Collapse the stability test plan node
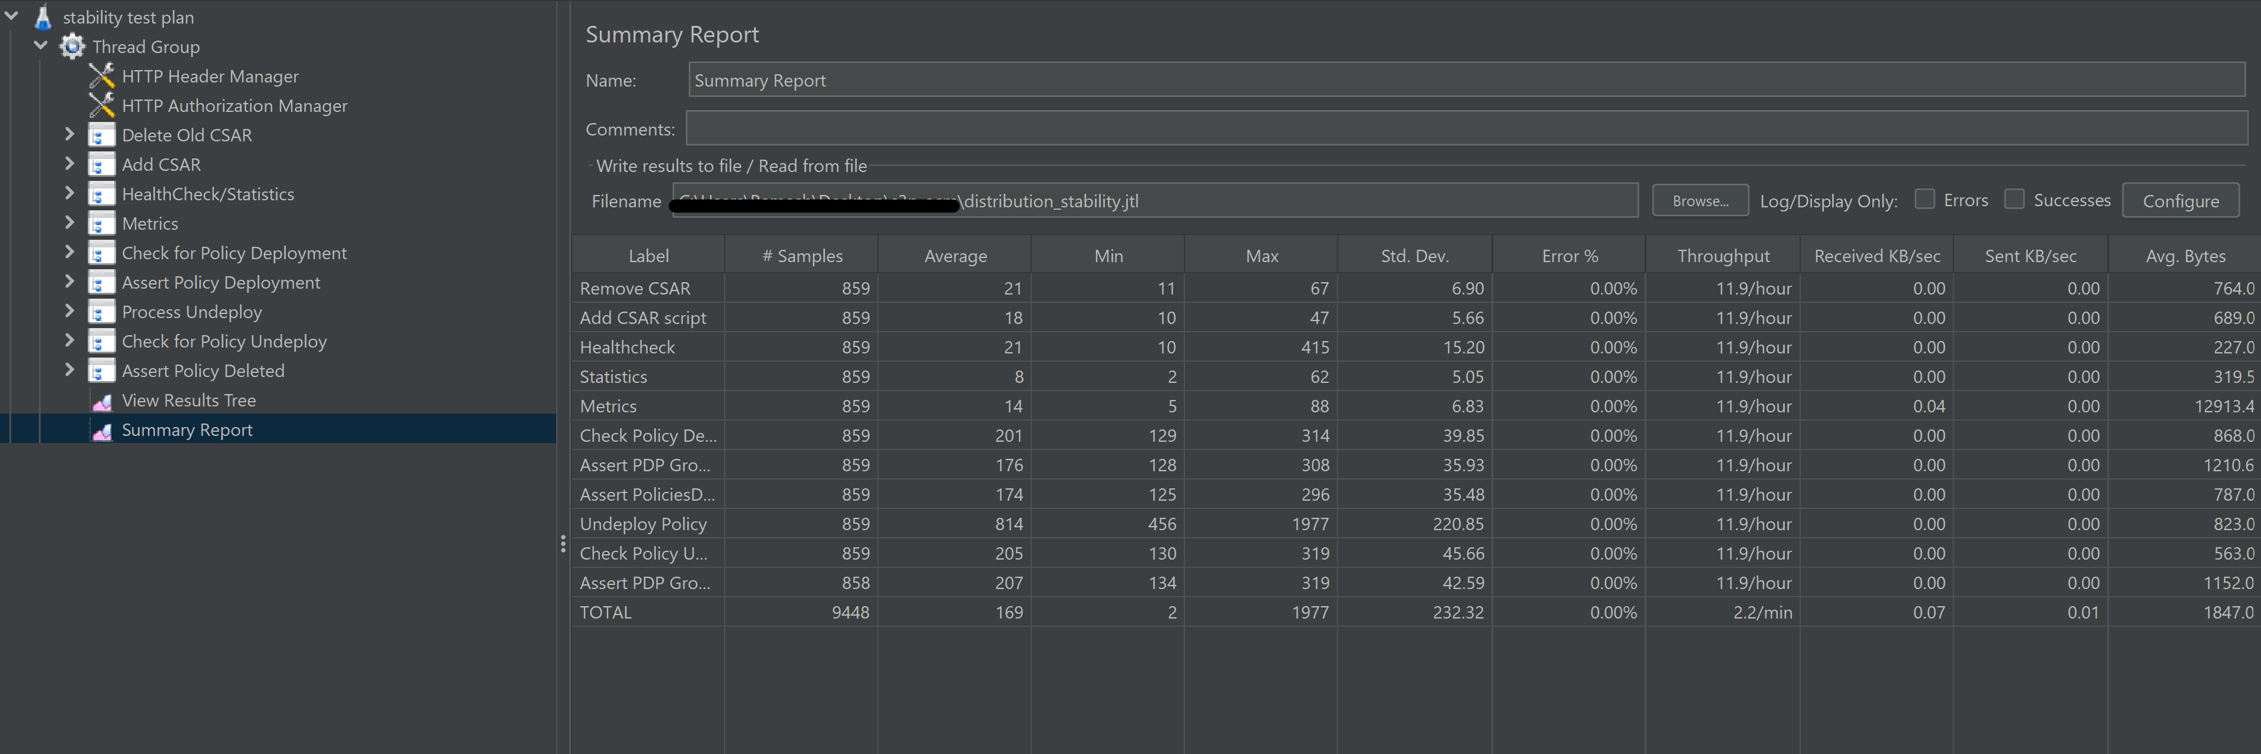The width and height of the screenshot is (2261, 754). tap(11, 16)
